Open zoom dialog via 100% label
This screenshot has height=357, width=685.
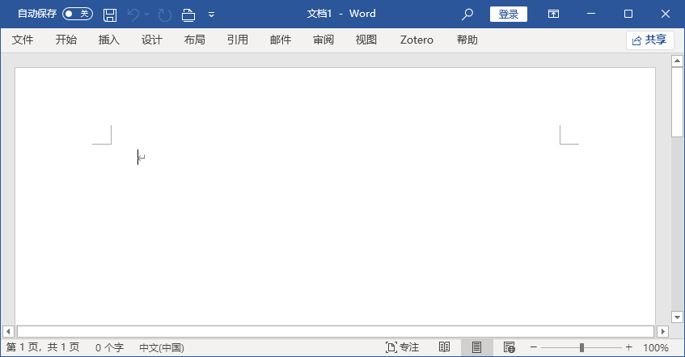pyautogui.click(x=656, y=348)
